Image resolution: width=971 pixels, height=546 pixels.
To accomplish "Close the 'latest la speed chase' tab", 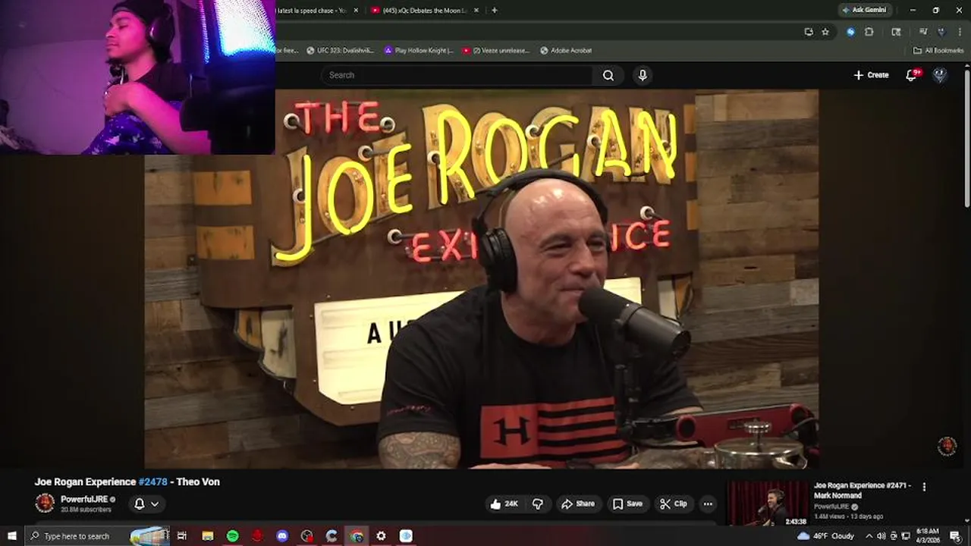I will pos(356,11).
